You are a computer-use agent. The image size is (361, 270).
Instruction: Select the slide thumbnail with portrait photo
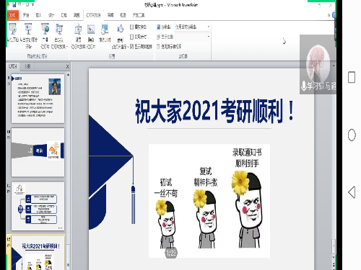pos(38,99)
